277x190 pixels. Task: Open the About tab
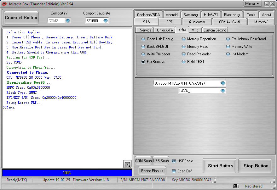266,15
